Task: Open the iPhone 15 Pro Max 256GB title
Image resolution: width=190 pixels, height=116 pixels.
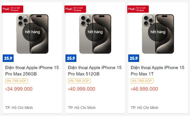Action: click(x=32, y=71)
